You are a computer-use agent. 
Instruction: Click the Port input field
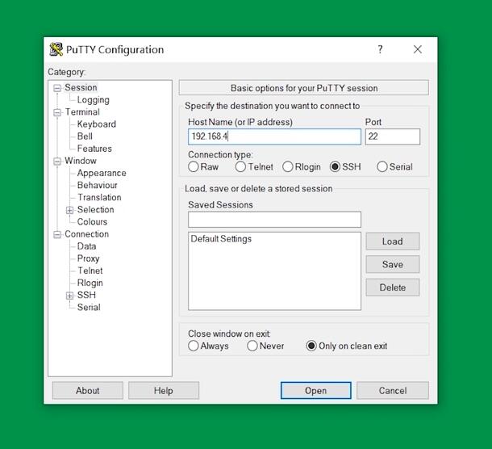pyautogui.click(x=393, y=136)
